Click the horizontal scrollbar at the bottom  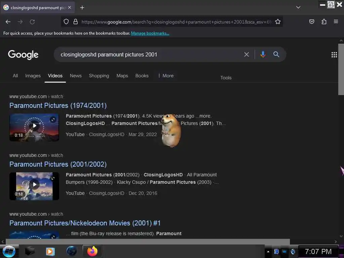(x=147, y=242)
